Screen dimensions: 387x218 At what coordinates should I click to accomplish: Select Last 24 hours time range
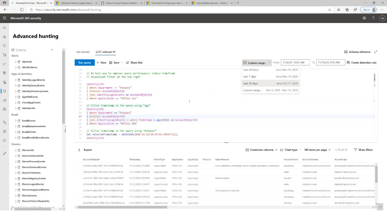[x=271, y=70]
